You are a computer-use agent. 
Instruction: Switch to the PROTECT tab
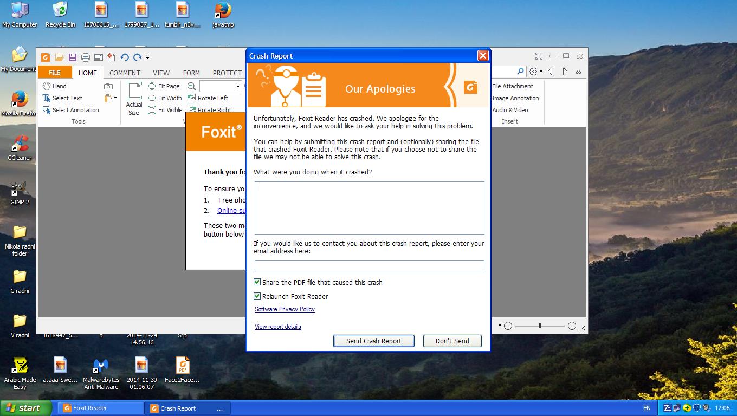(227, 73)
